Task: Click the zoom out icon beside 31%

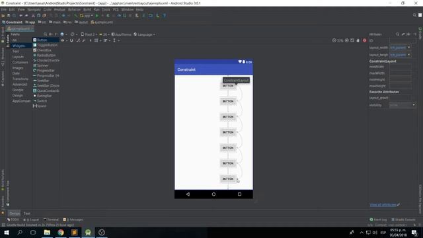Action: pos(334,40)
